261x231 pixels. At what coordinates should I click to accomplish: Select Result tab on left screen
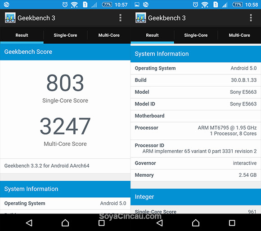[22, 35]
